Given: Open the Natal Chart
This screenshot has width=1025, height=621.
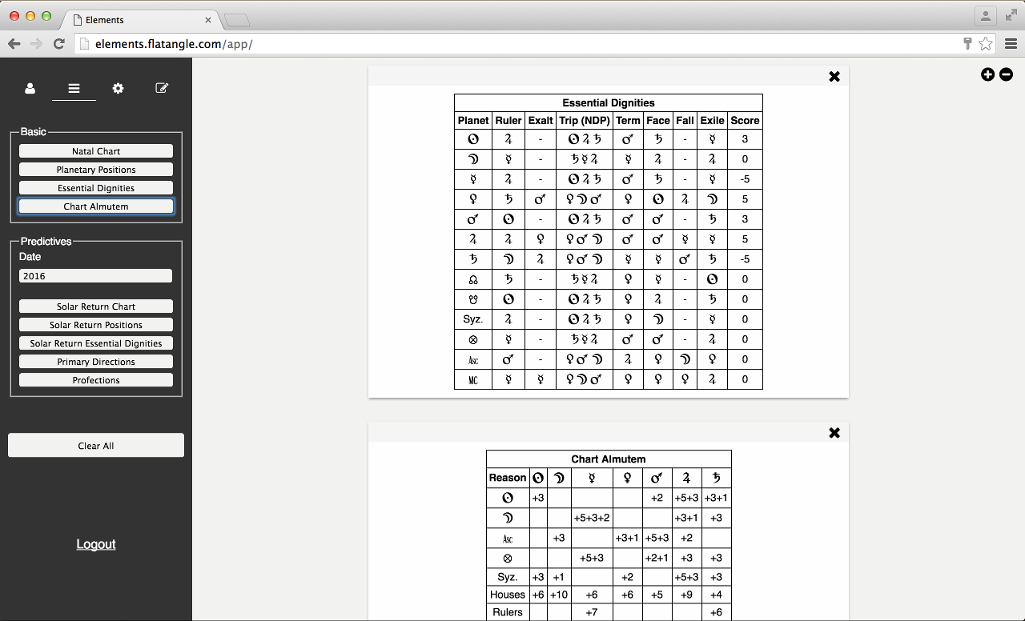Looking at the screenshot, I should click(x=96, y=151).
